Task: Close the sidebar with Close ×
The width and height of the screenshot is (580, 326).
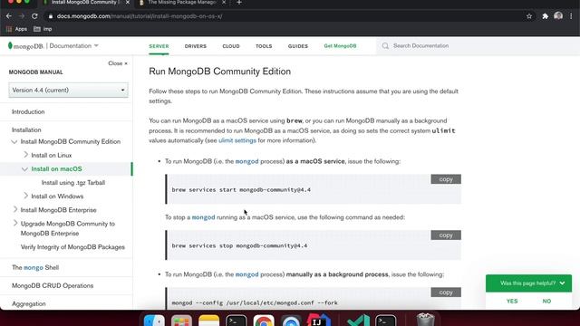Action: [118, 63]
